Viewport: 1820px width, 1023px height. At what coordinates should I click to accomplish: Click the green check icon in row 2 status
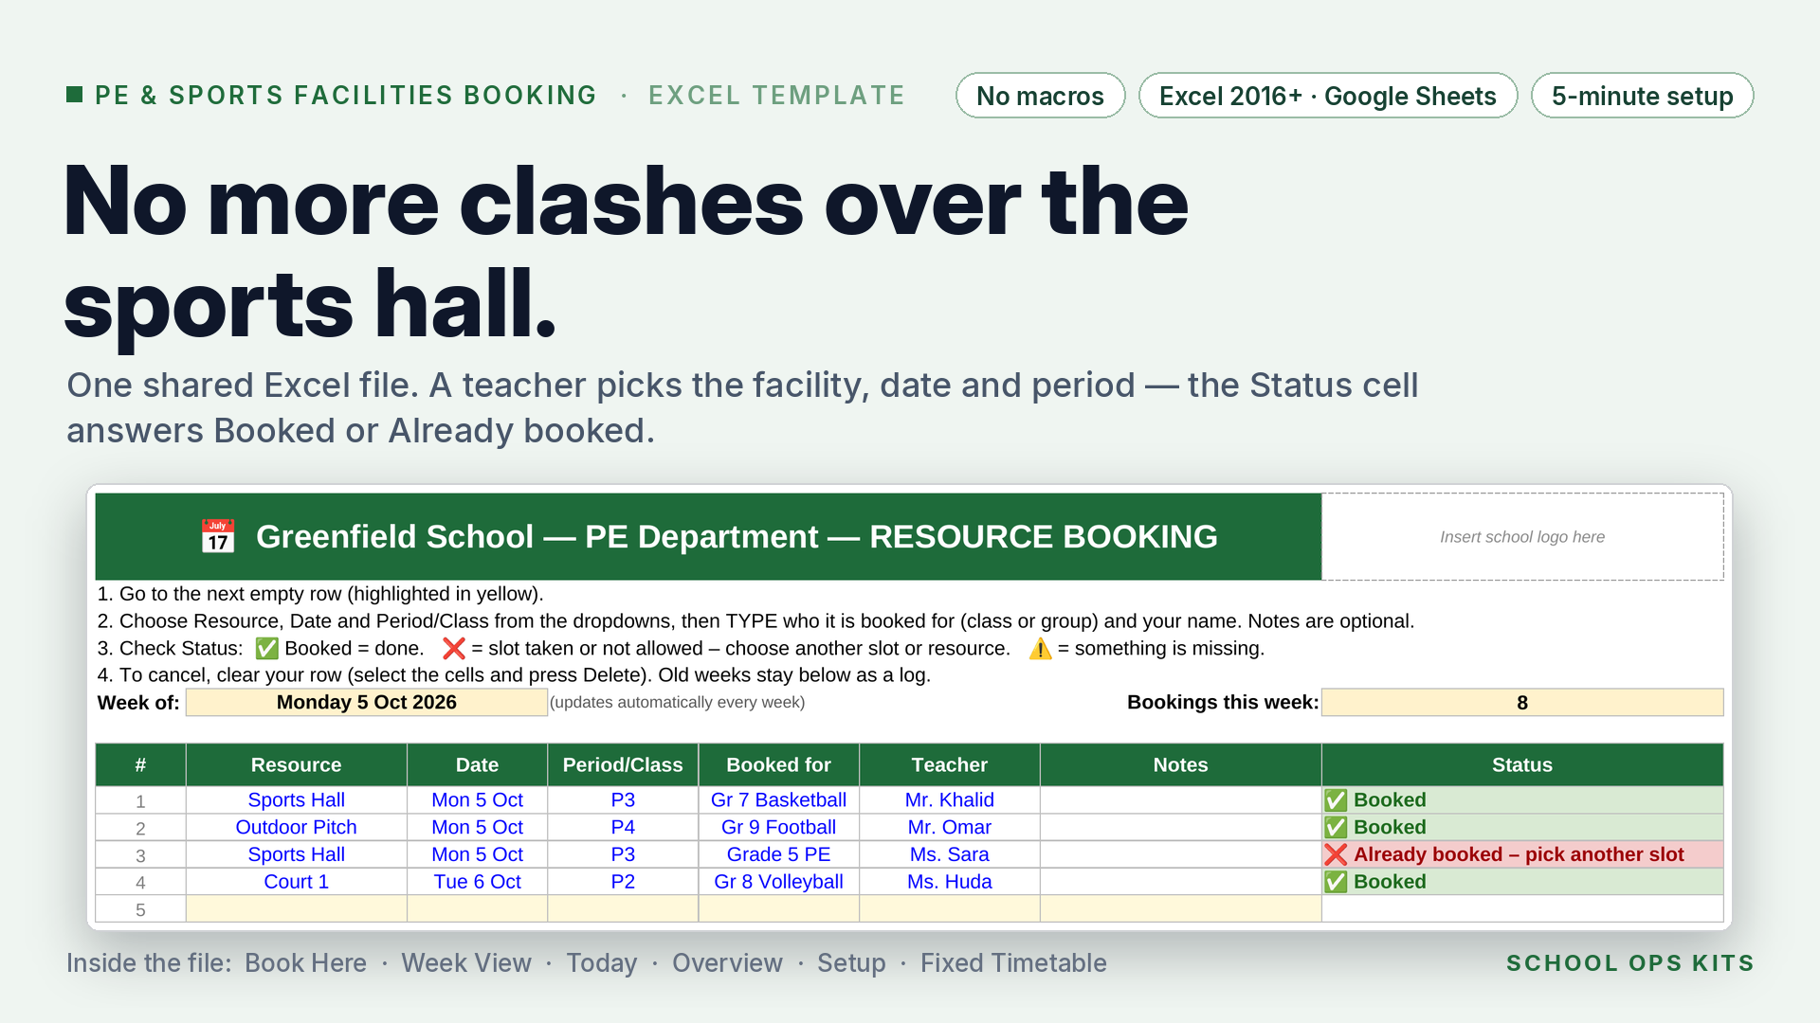pos(1336,828)
